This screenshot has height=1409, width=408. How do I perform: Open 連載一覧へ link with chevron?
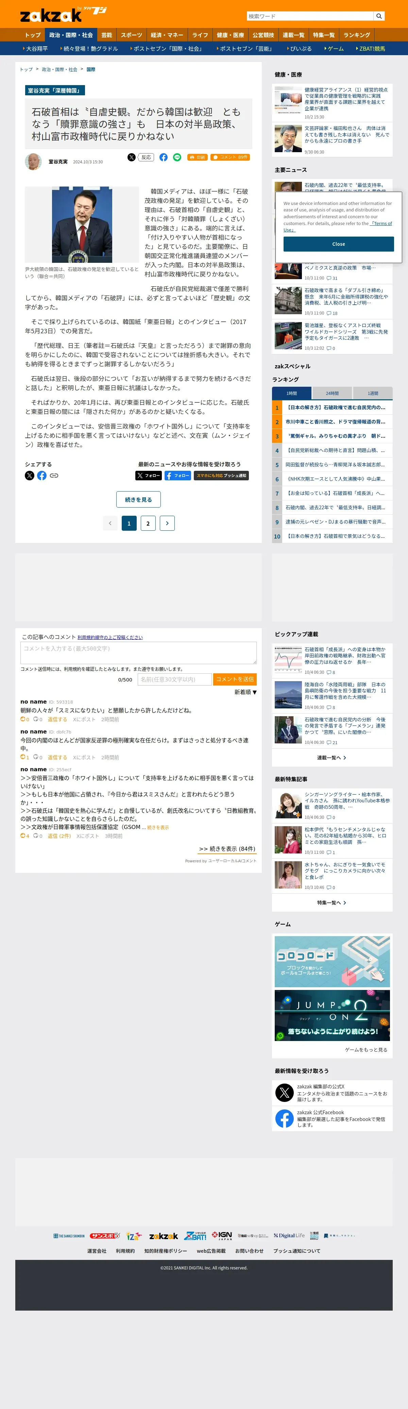331,757
